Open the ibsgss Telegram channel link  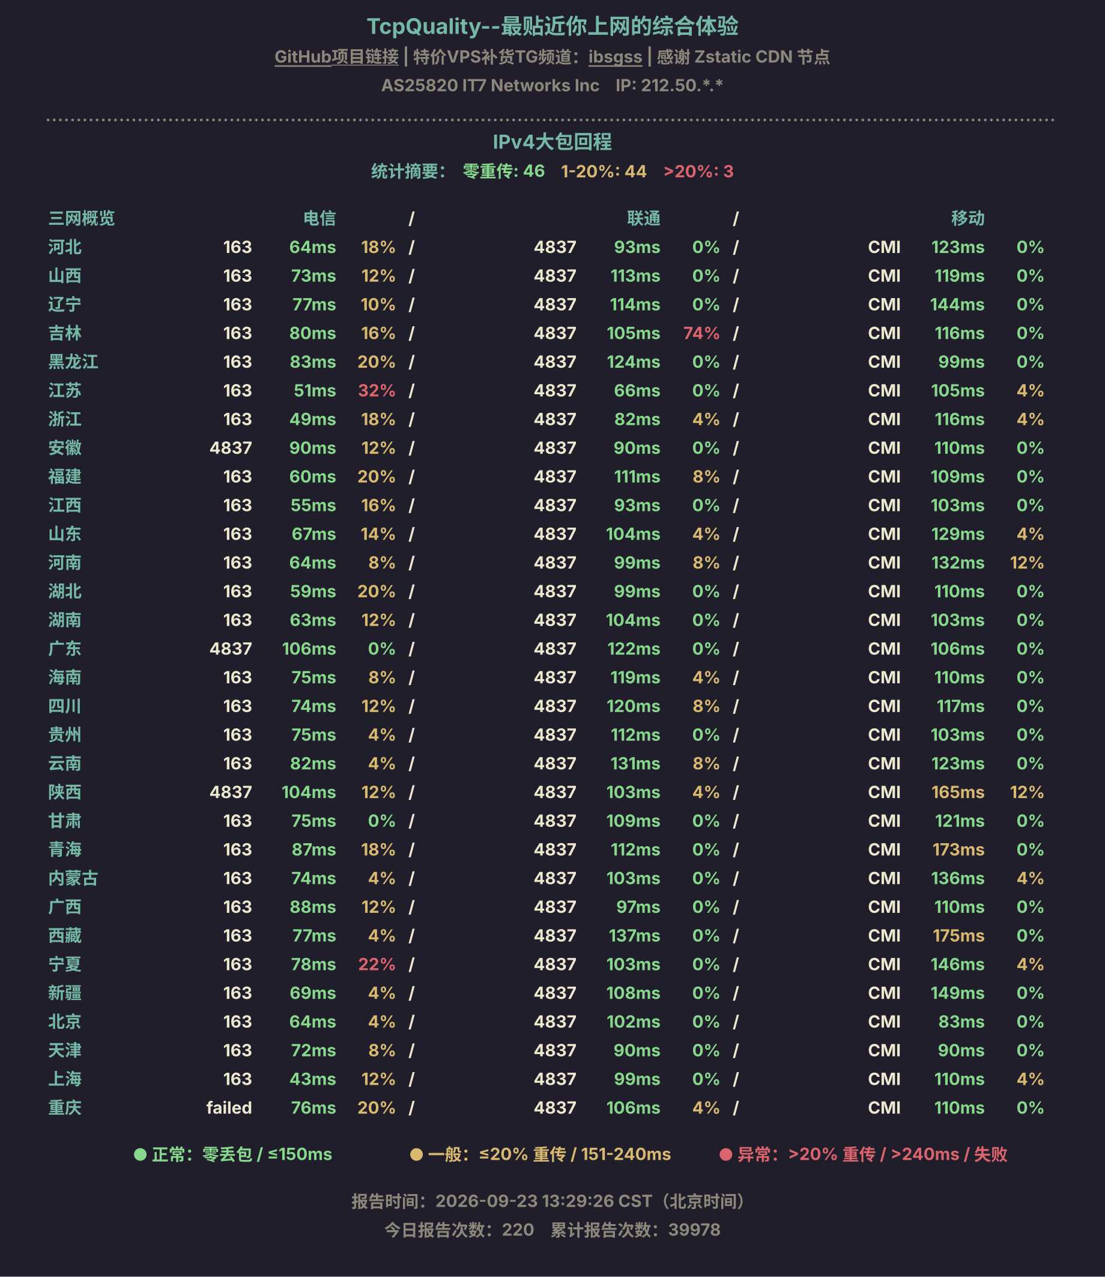pos(615,56)
